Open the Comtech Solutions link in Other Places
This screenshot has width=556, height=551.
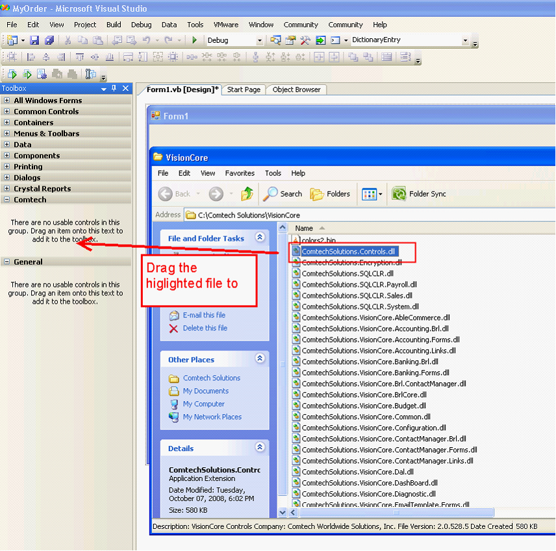(212, 378)
